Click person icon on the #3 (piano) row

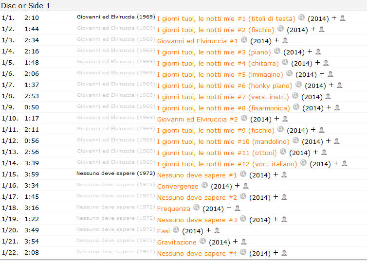(x=318, y=52)
